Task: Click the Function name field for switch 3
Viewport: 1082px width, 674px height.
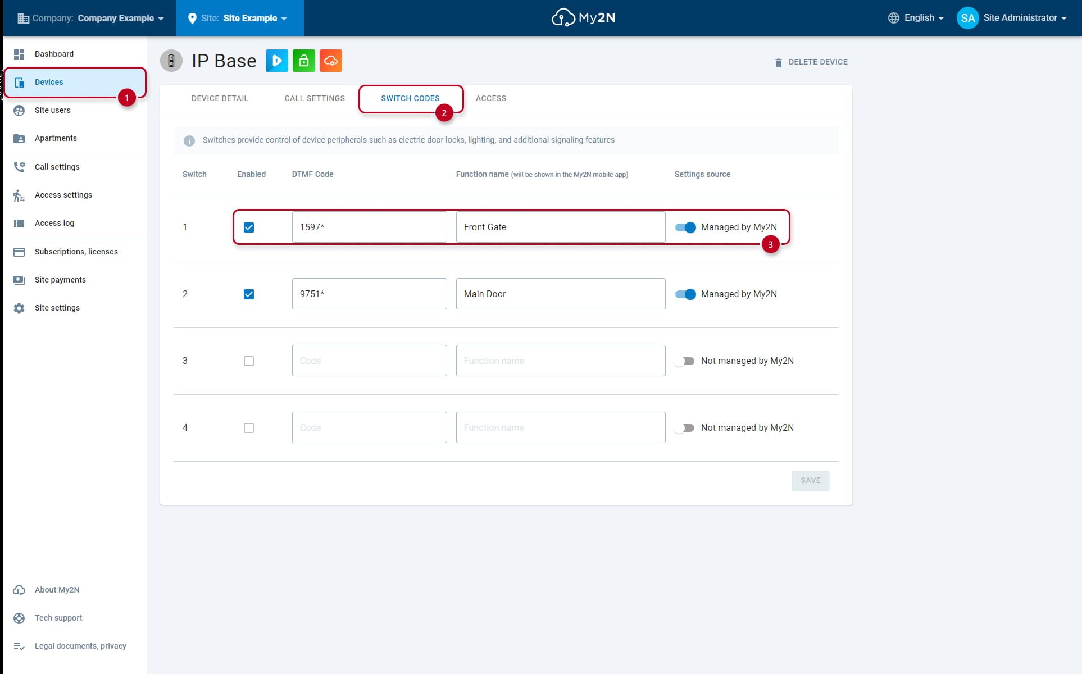Action: click(x=561, y=361)
